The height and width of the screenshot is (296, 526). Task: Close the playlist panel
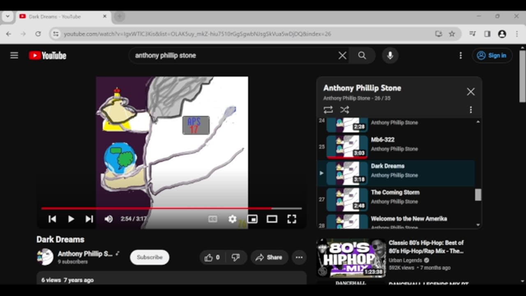471,92
